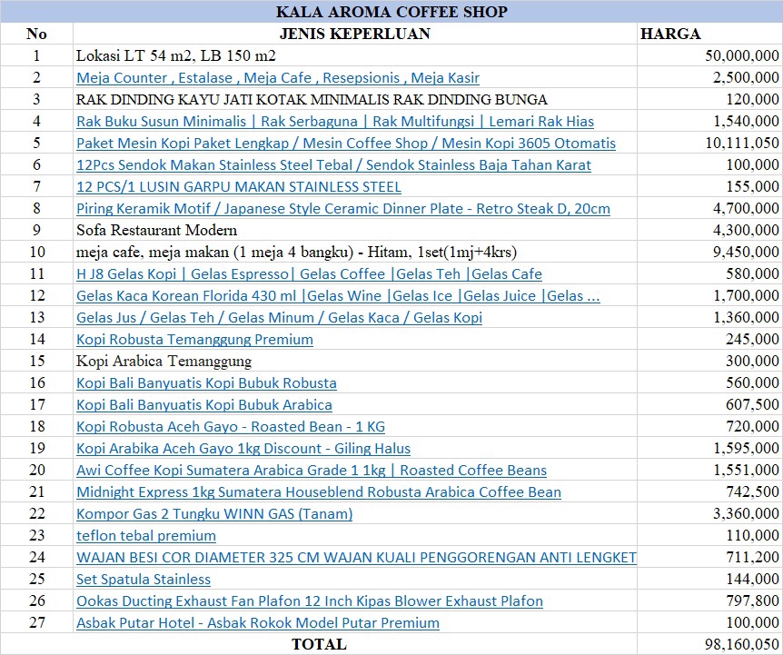Screen dimensions: 783x655
Task: Select the price 120,000
Action: tap(709, 99)
